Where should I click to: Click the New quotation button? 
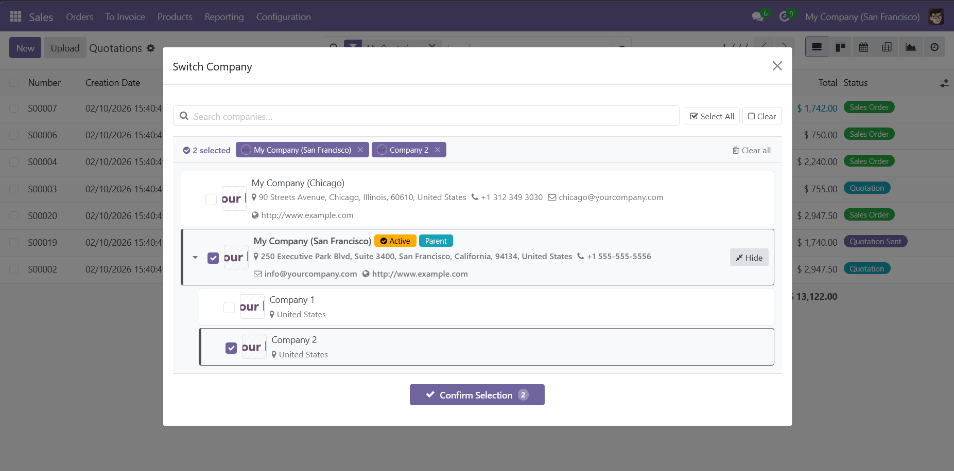(25, 48)
